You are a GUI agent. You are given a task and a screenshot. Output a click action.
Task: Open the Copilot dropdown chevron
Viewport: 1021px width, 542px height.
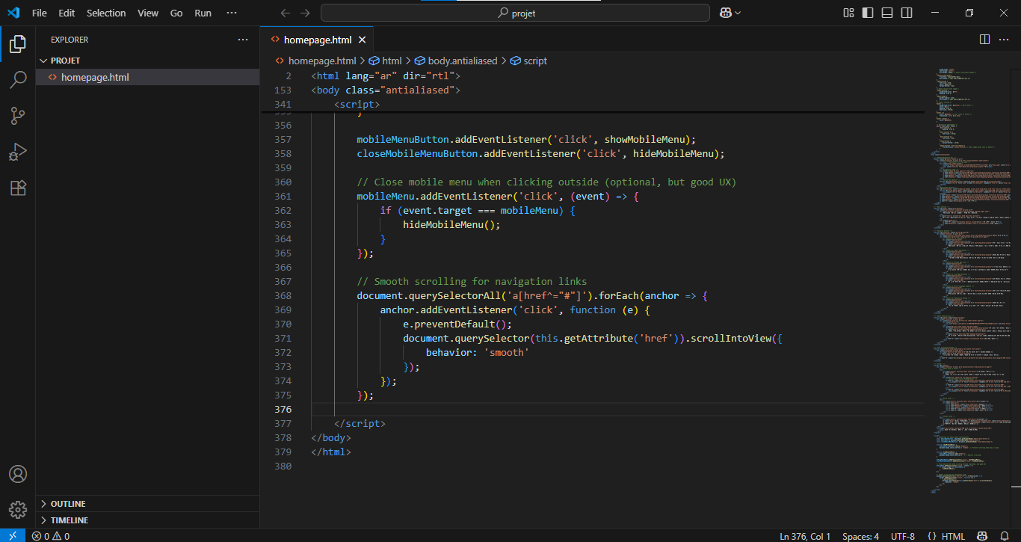pyautogui.click(x=738, y=13)
